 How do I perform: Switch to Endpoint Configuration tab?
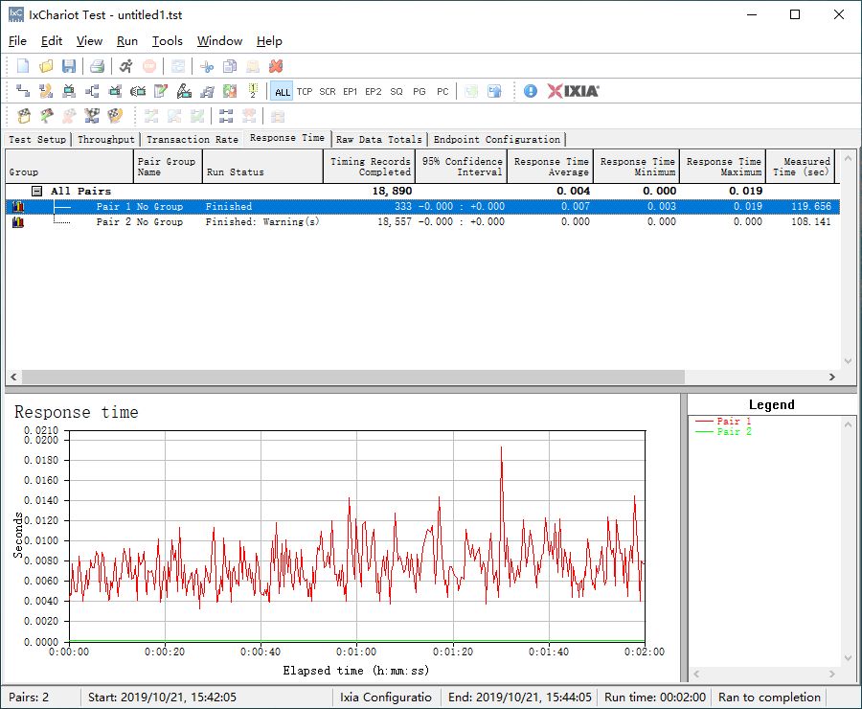(497, 139)
